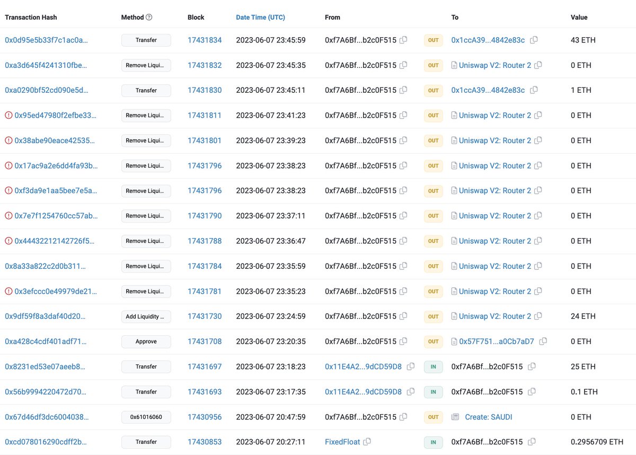Copy FixedFloat address

tap(367, 442)
